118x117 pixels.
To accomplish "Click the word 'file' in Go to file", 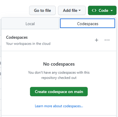I will [x=48, y=10].
